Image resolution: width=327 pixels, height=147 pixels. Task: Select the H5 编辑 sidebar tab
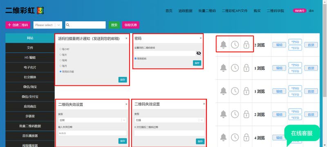(x=30, y=58)
